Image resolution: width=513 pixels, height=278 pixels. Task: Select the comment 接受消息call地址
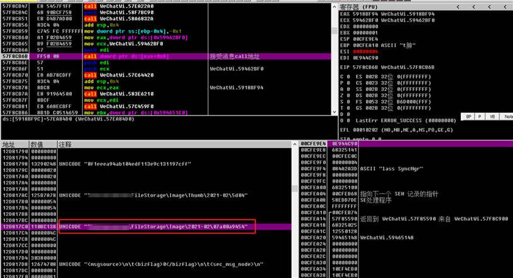tap(234, 56)
